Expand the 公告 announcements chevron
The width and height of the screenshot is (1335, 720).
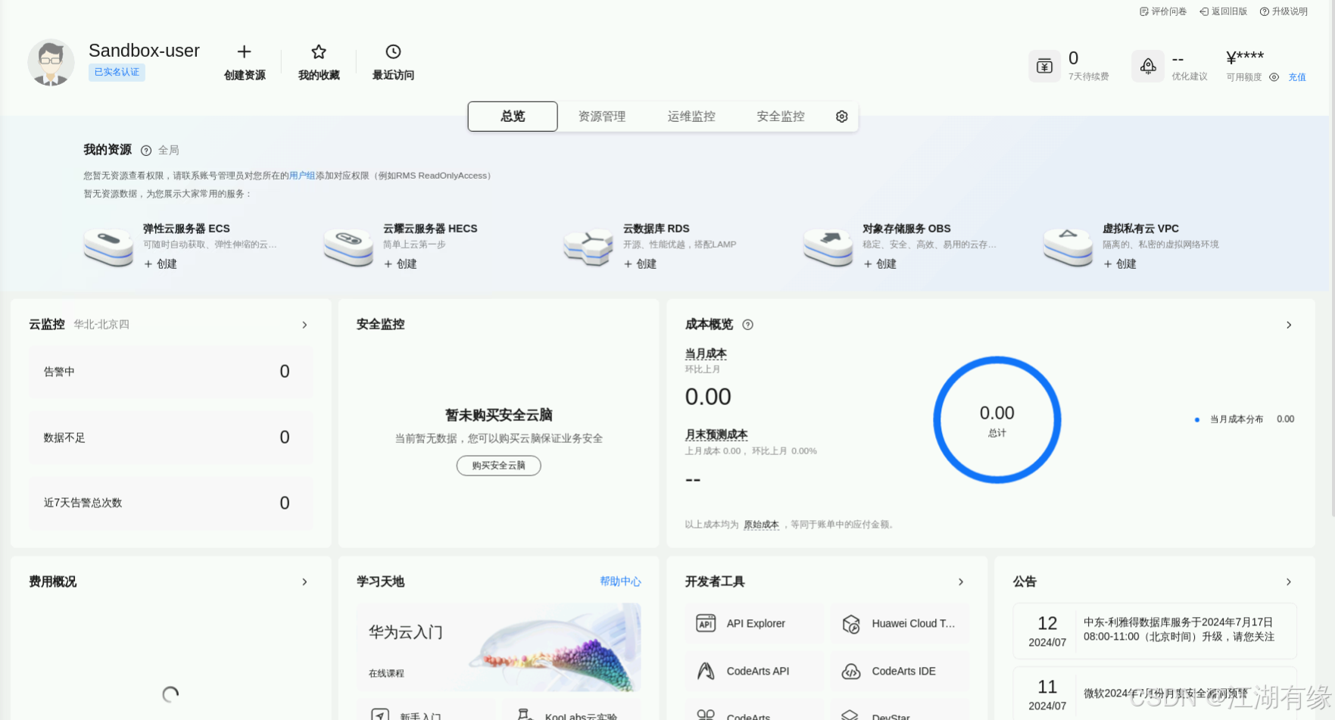[x=1289, y=581]
